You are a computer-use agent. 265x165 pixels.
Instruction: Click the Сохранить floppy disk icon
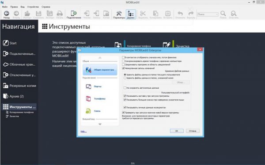pos(38,15)
